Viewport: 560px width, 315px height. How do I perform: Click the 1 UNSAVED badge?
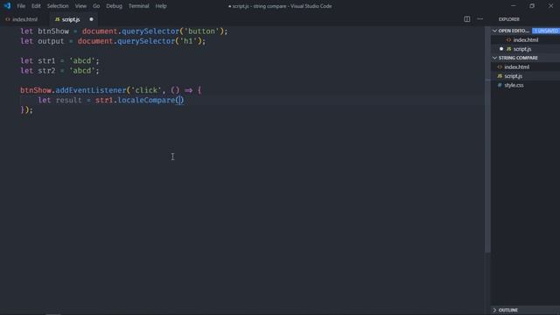[x=546, y=31]
